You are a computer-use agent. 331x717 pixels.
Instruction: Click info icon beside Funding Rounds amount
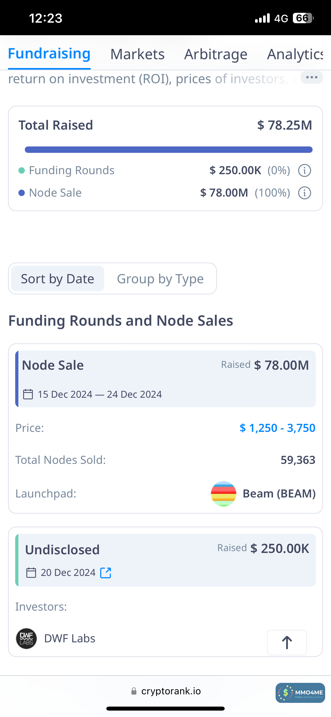[x=304, y=170]
